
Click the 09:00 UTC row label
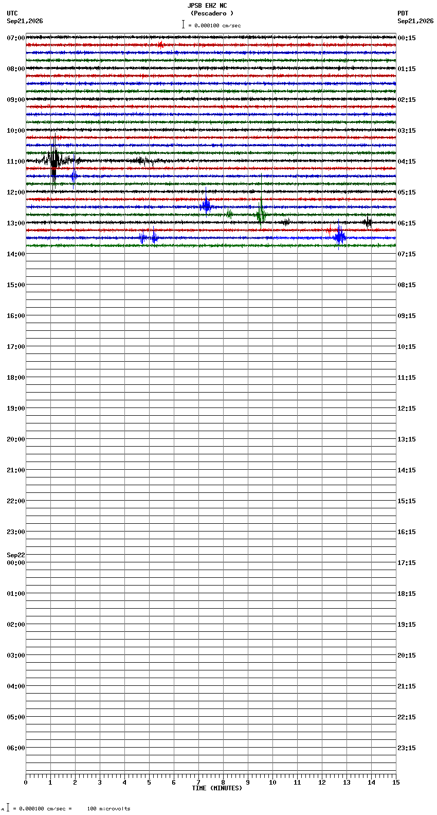(x=16, y=100)
